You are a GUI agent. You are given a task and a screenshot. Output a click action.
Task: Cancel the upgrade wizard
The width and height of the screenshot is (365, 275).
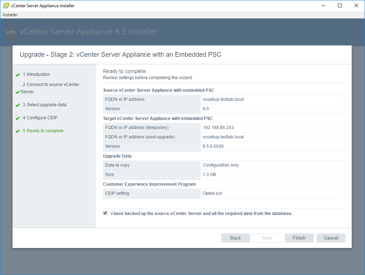point(331,238)
